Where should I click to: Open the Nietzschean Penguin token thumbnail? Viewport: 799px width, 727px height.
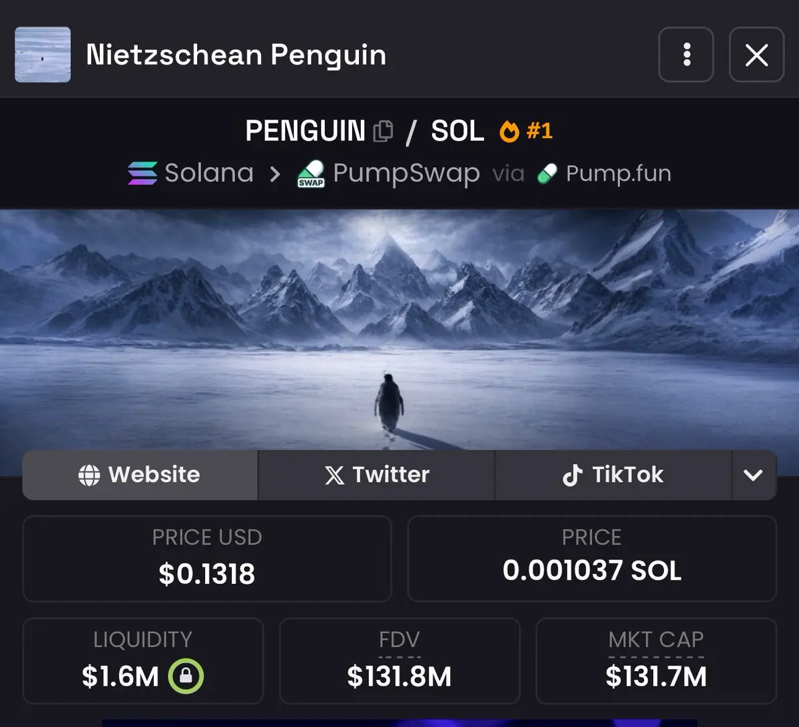(x=43, y=55)
